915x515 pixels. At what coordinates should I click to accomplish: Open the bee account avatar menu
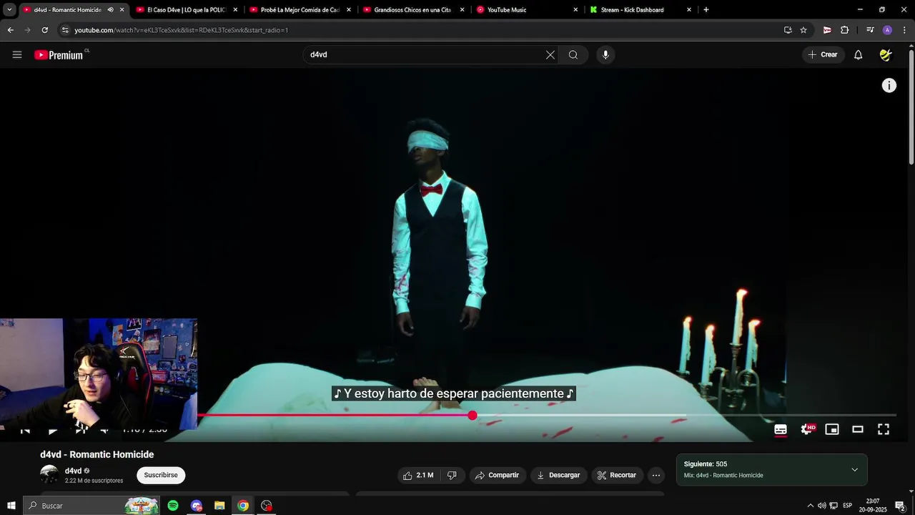click(886, 54)
